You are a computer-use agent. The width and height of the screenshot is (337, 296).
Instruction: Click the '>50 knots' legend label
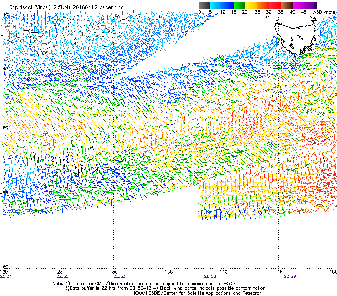pos(324,12)
